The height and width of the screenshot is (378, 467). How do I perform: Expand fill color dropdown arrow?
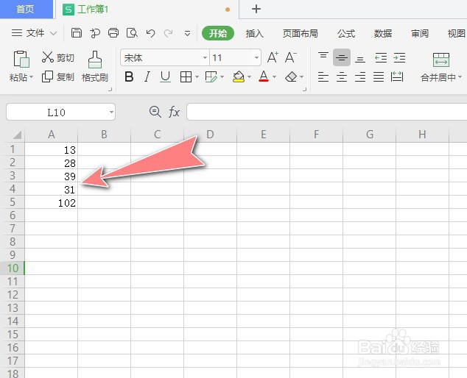249,77
